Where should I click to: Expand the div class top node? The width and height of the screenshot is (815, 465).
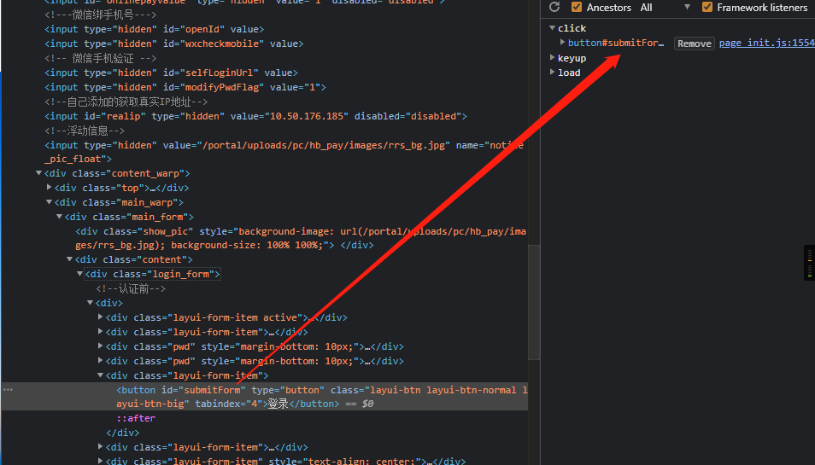pyautogui.click(x=49, y=188)
